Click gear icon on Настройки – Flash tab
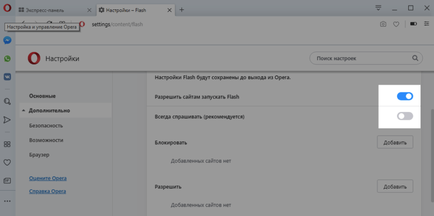The height and width of the screenshot is (216, 434). point(102,10)
